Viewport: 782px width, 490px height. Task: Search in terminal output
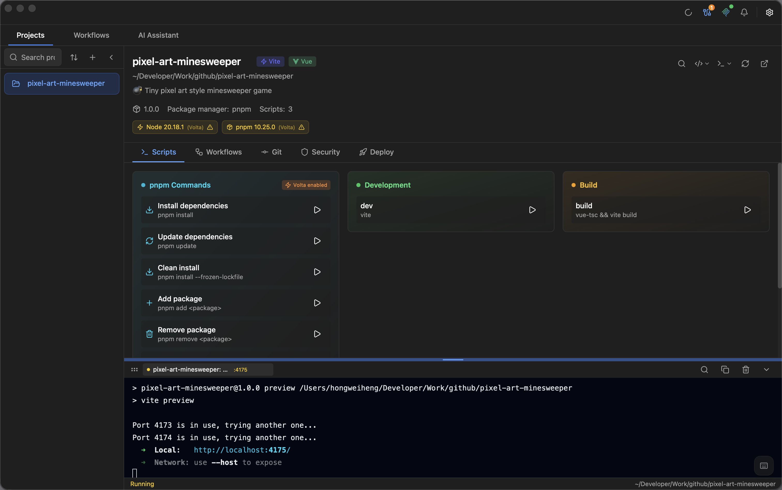click(x=704, y=370)
